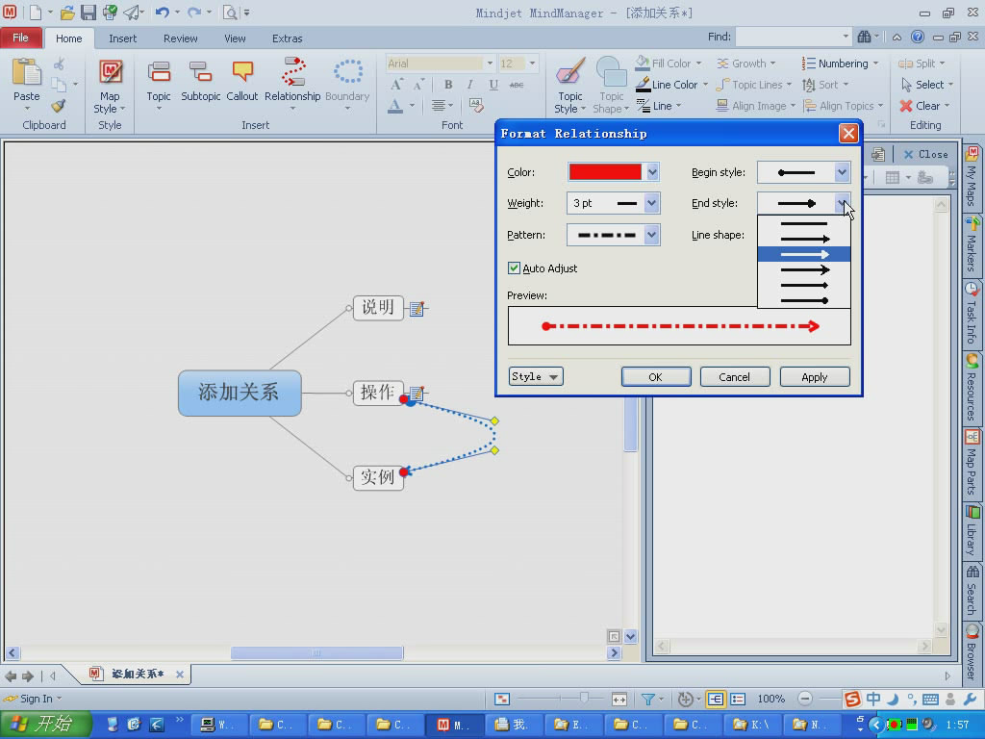Expand the Numbering dropdown
Screen dimensions: 985x739
click(875, 64)
